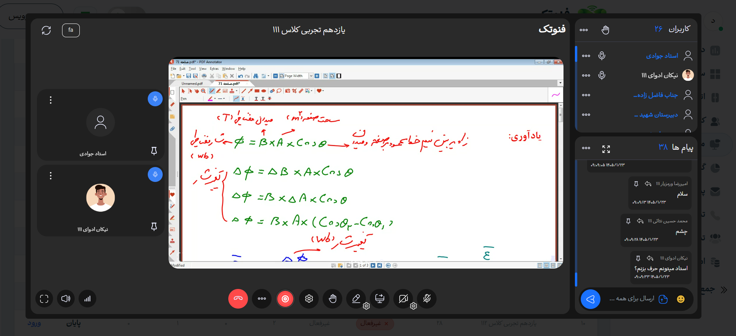Reply to the سلام message
The image size is (736, 336).
[x=648, y=183]
